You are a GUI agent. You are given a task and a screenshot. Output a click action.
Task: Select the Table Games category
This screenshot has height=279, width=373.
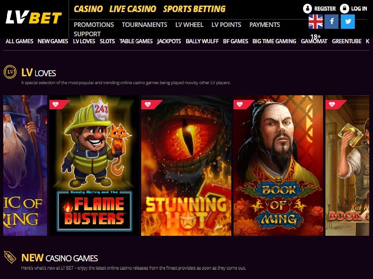(x=136, y=41)
